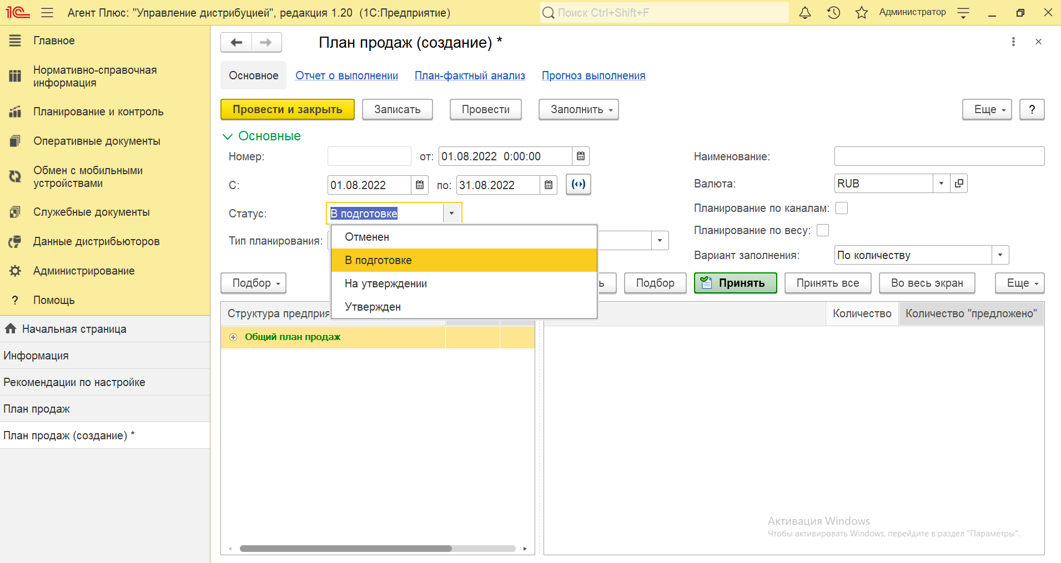
Task: Click Провести и закрыть button
Action: [x=287, y=110]
